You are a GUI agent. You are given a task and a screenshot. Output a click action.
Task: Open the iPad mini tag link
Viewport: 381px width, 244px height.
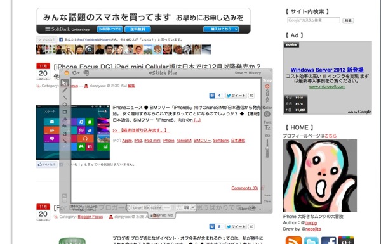point(152,141)
